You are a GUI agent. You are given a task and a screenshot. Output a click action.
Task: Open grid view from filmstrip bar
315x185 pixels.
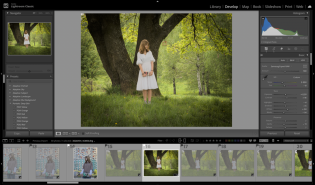coord(19,140)
